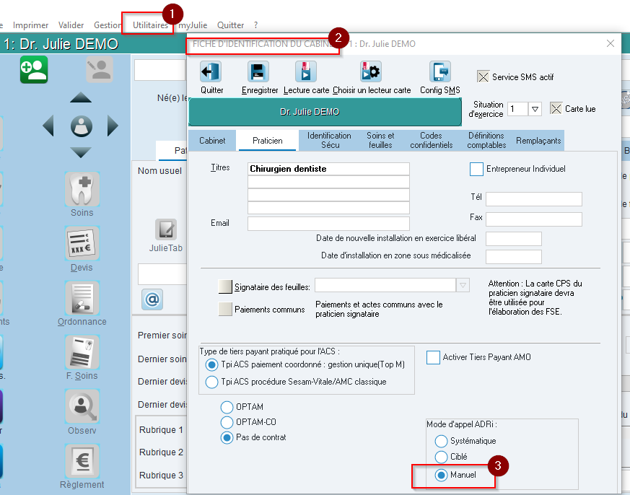The image size is (630, 495).
Task: Open the Gestion menu
Action: (x=108, y=25)
